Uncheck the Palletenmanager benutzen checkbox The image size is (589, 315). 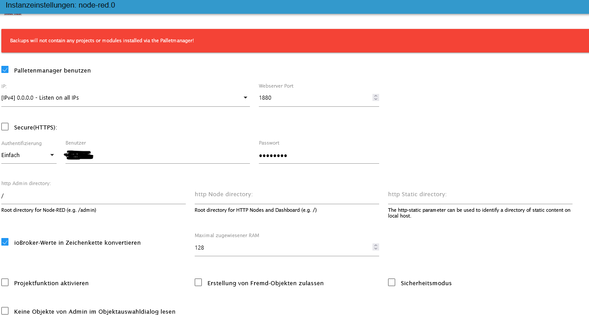(5, 70)
